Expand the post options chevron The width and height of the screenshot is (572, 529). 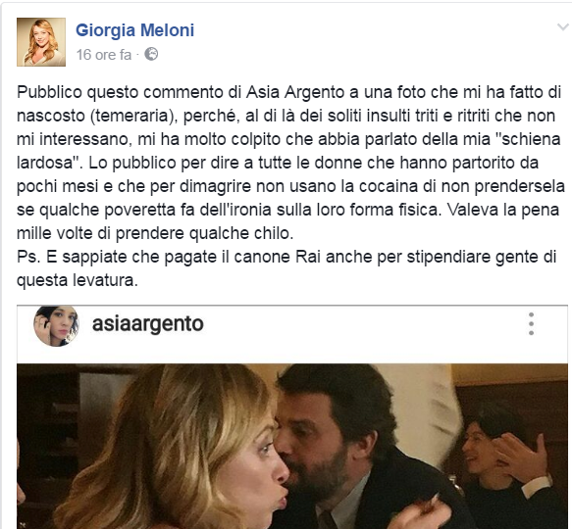(562, 27)
